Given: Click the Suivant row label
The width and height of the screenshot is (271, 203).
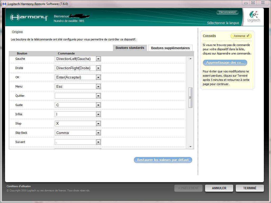Looking at the screenshot, I should click(x=20, y=142).
